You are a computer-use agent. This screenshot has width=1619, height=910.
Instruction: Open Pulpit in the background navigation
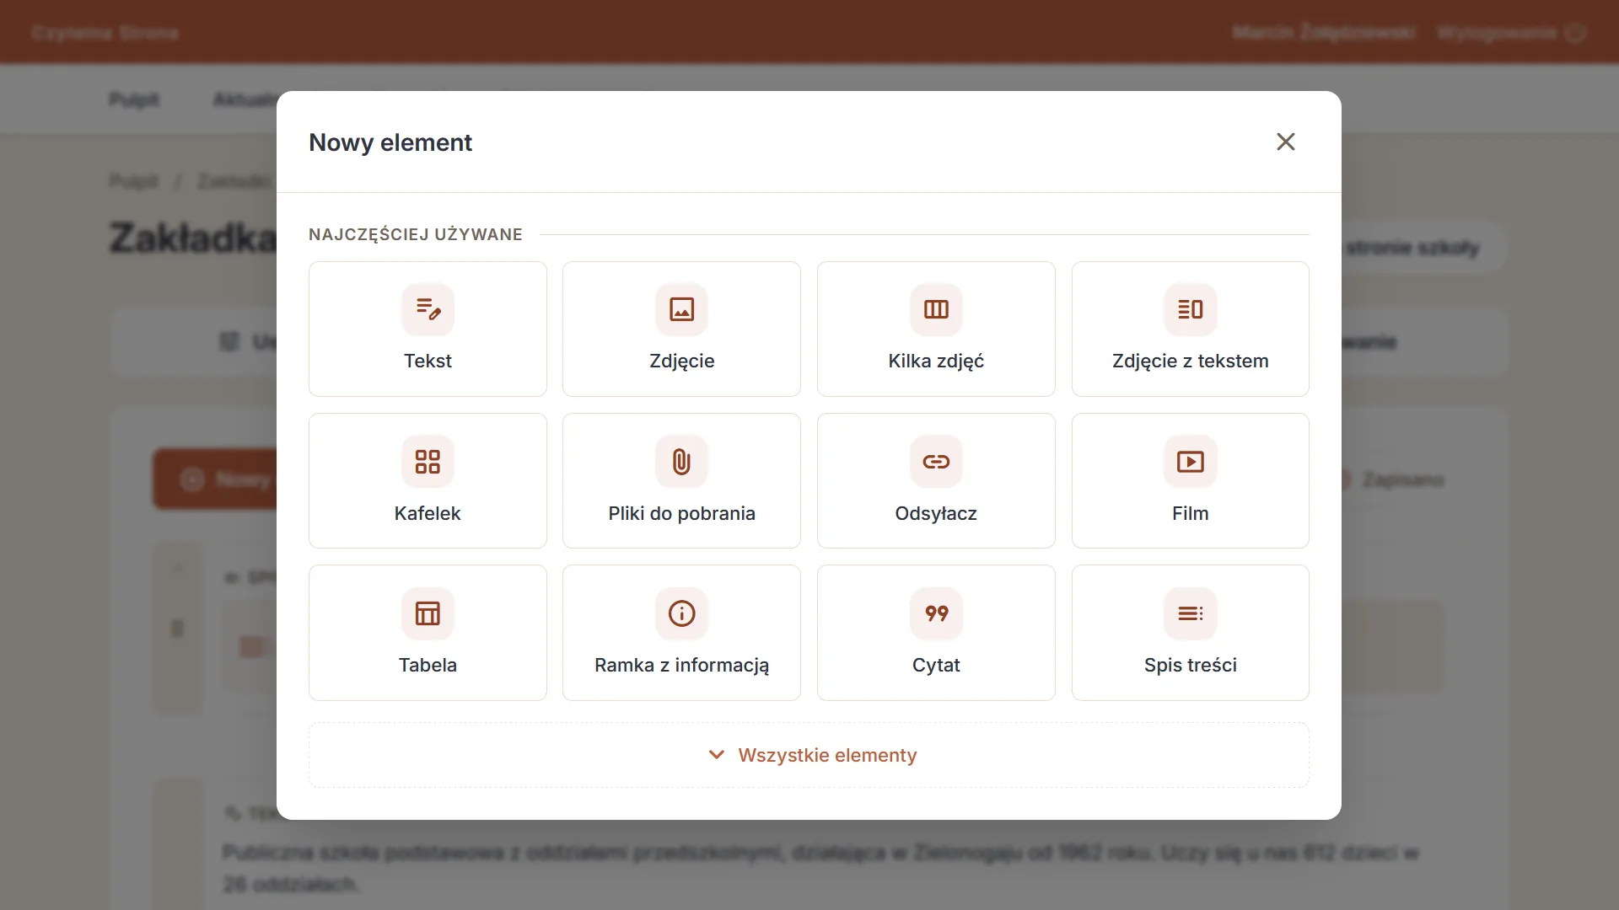[x=134, y=99]
